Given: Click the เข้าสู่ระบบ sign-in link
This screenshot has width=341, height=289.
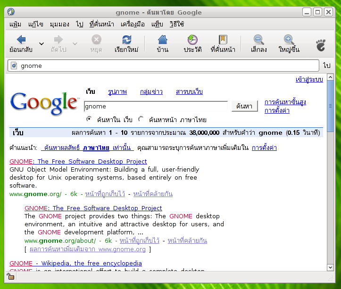Looking at the screenshot, I should click(x=309, y=80).
